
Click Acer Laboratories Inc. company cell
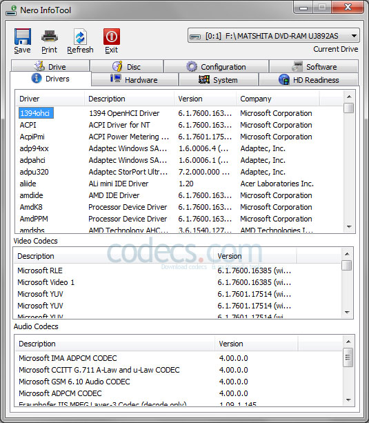(277, 184)
